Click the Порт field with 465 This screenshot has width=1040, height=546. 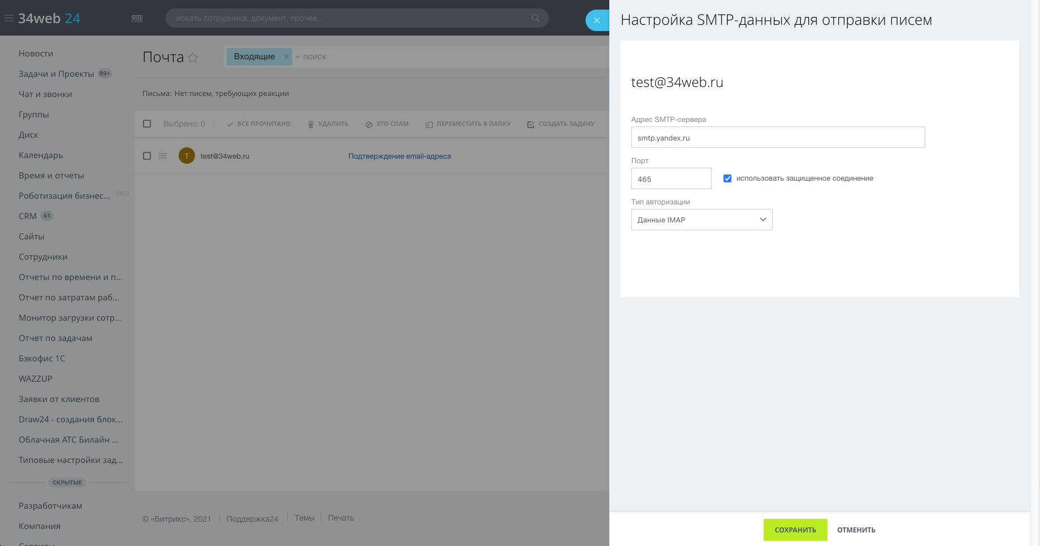pos(671,178)
